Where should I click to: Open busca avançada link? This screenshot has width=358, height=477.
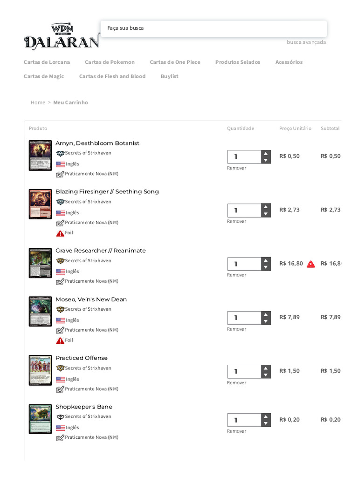pos(306,42)
